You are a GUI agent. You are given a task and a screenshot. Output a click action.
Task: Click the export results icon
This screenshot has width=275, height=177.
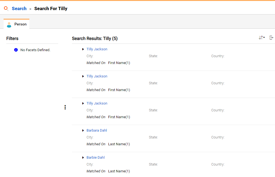[271, 37]
